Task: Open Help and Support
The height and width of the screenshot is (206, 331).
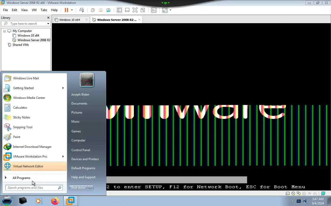Action: 83,177
